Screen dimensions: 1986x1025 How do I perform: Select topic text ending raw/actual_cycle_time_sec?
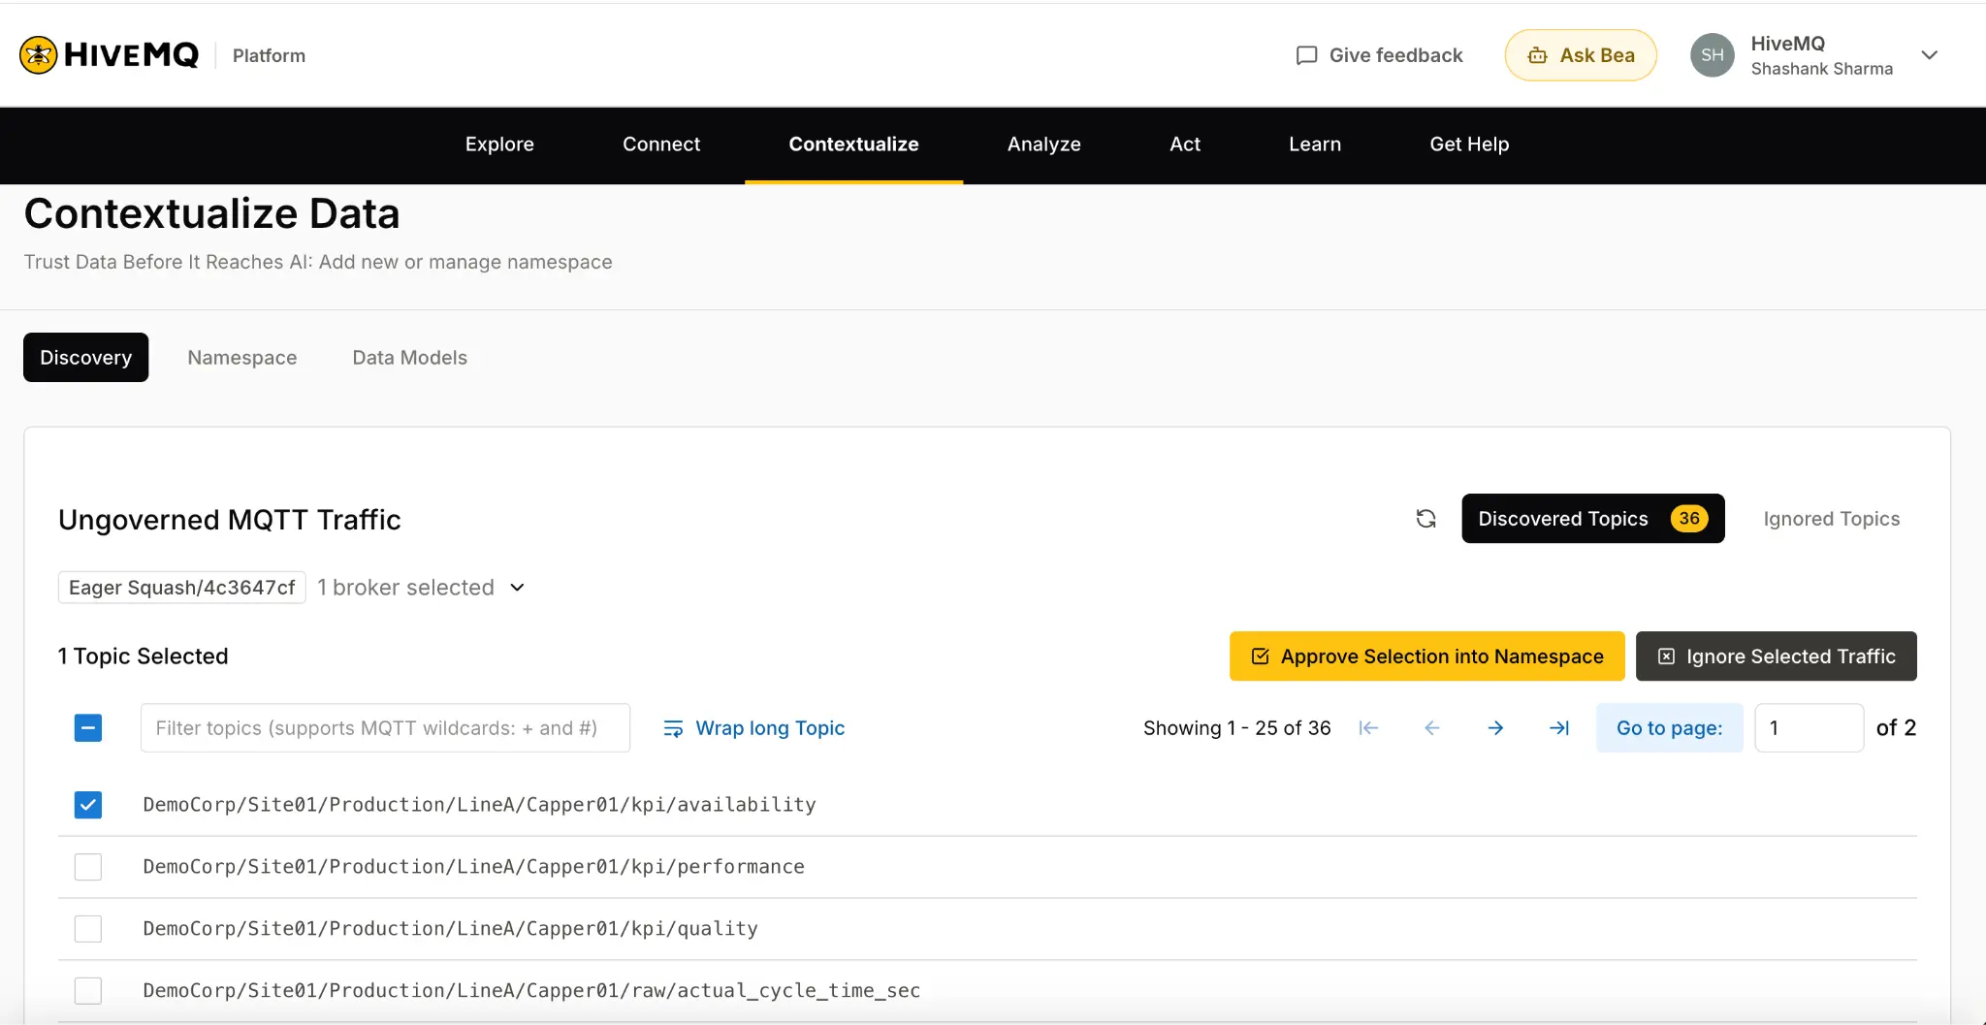(x=531, y=991)
